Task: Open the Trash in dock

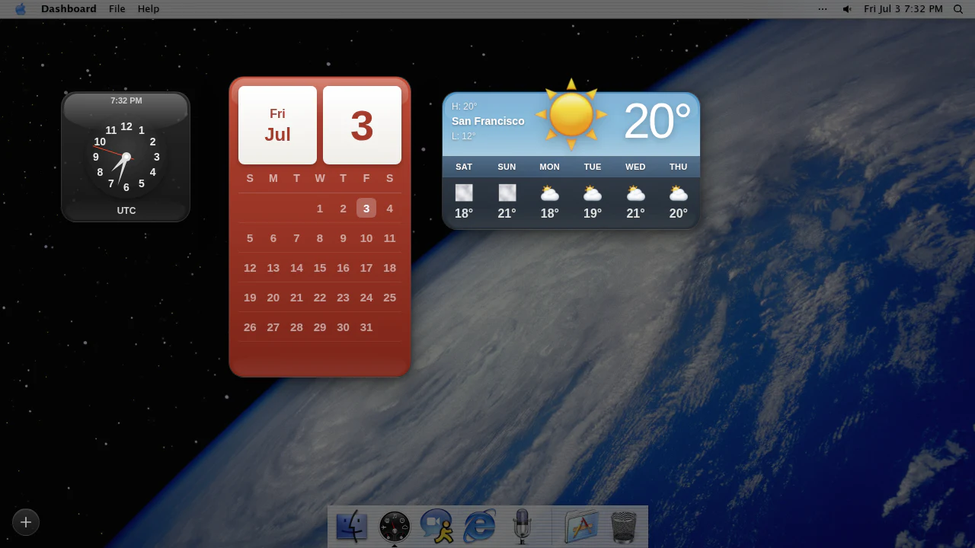Action: tap(624, 527)
